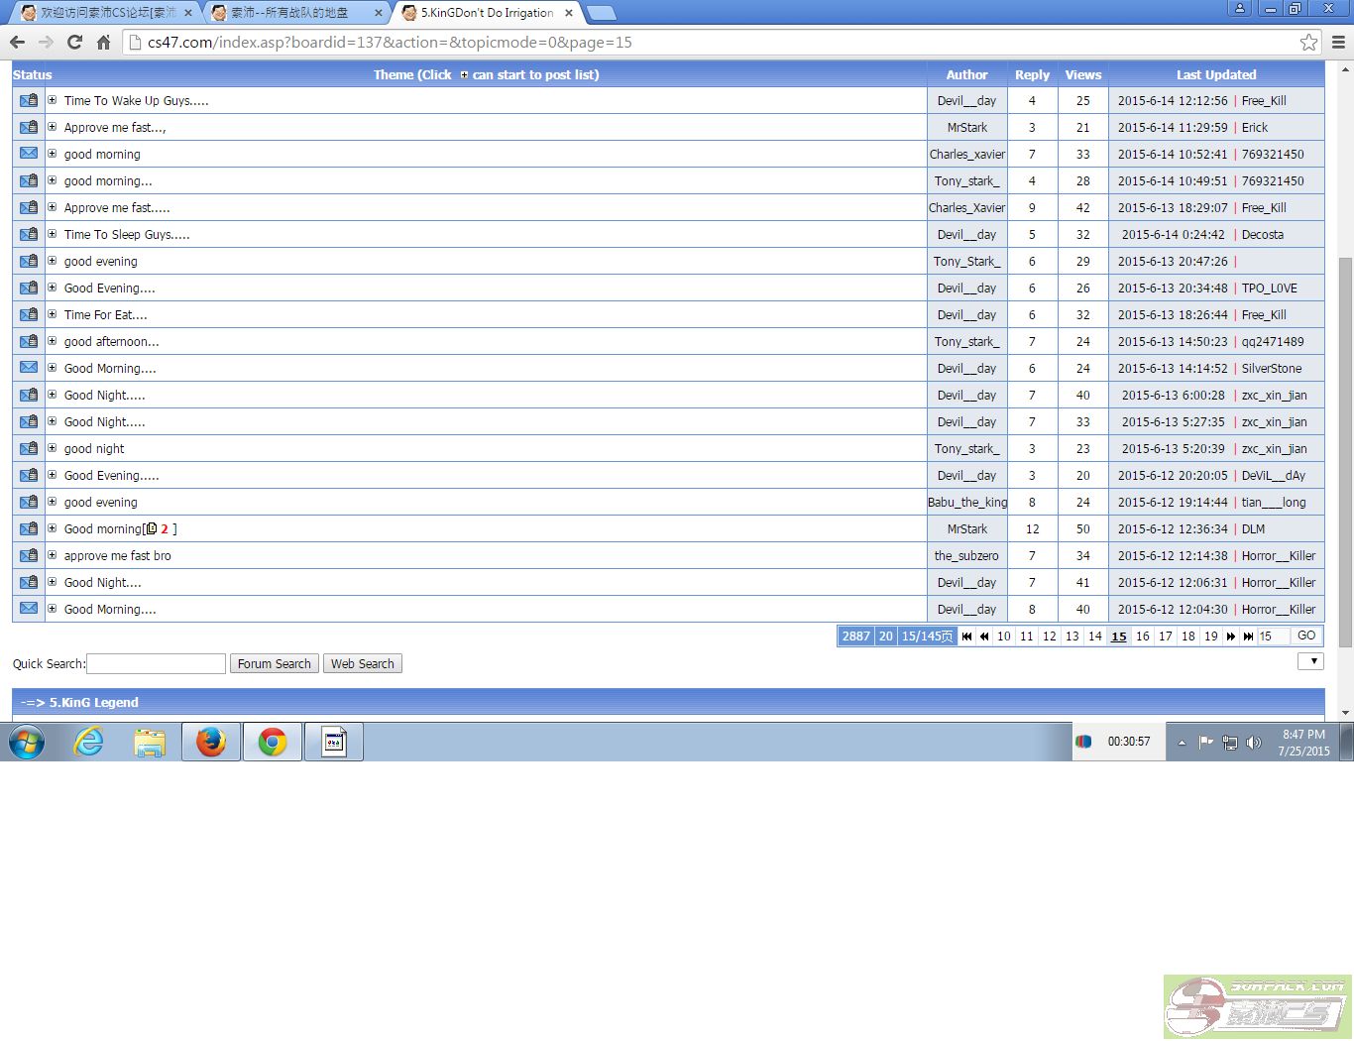Expand the 'Approve me fast...,' topic post list
This screenshot has width=1354, height=1041.
53,127
